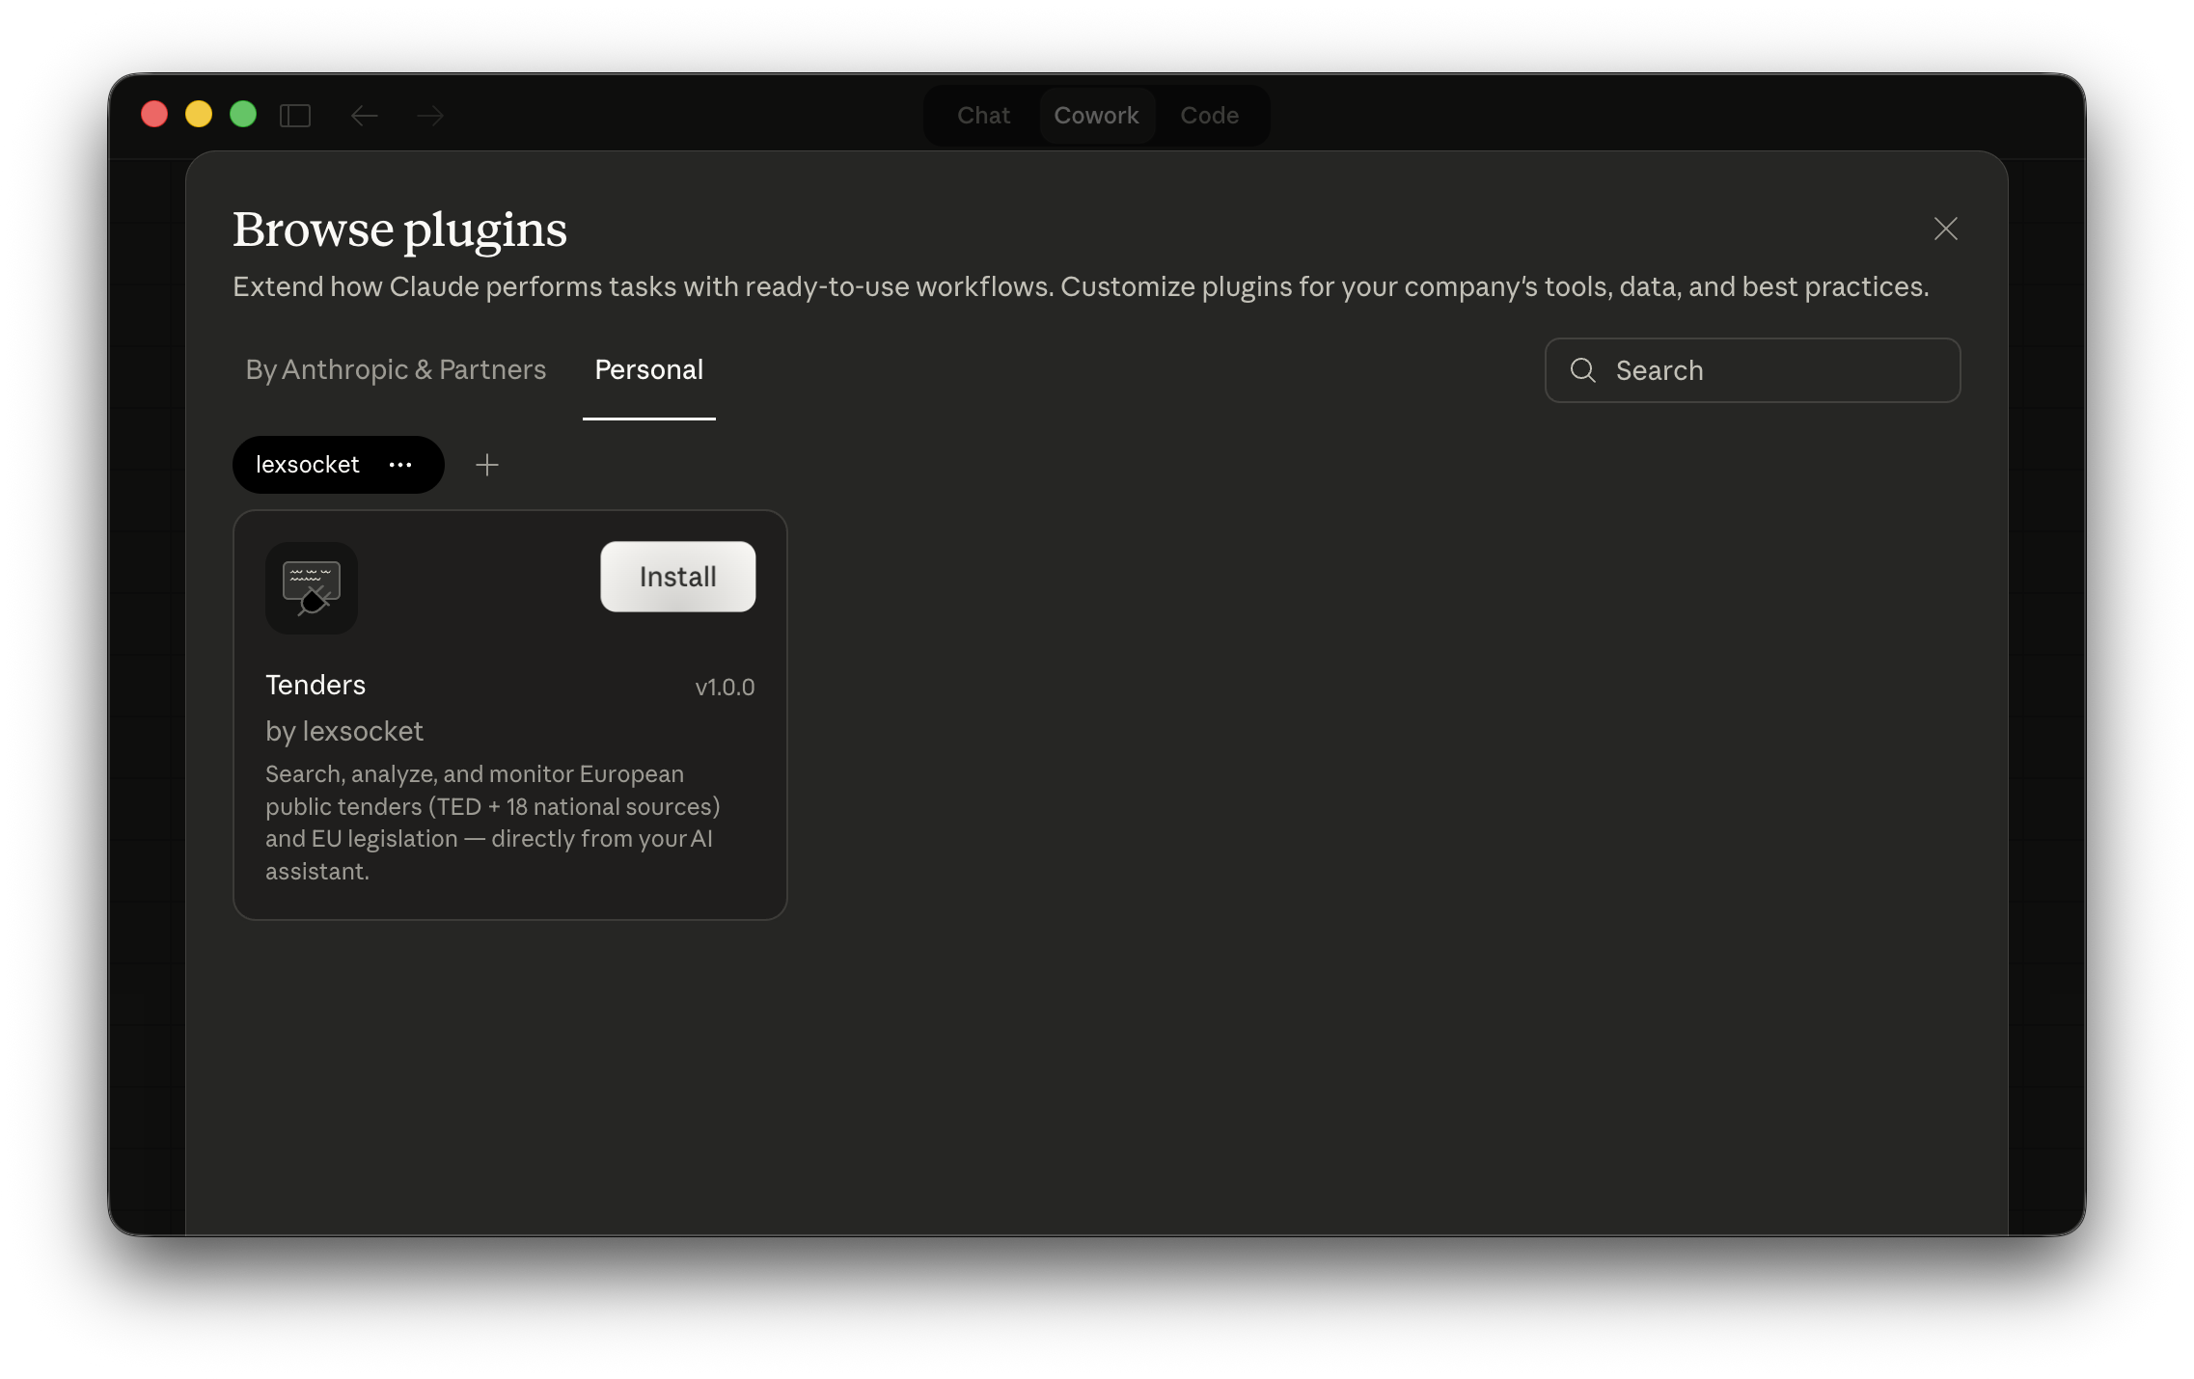This screenshot has height=1379, width=2194.
Task: Switch to the Chat tab
Action: point(982,115)
